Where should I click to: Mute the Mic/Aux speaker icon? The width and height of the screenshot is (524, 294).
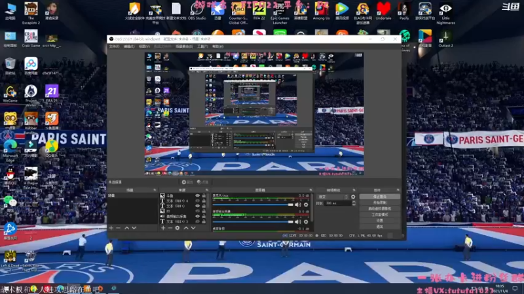tap(298, 204)
